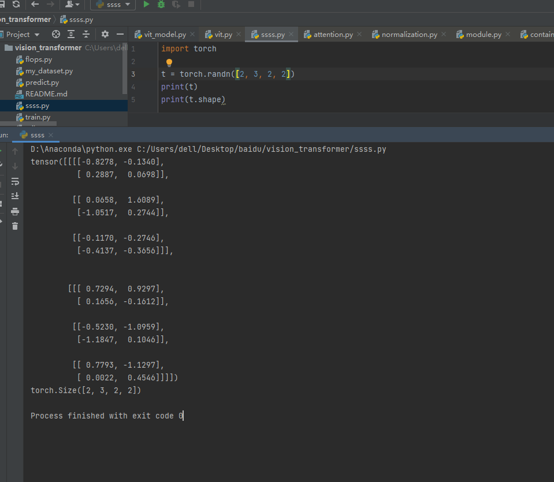Start debugging with the green bug icon
Image resolution: width=554 pixels, height=482 pixels.
161,4
